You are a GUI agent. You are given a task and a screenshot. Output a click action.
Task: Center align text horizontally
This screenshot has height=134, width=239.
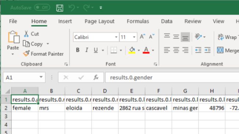pyautogui.click(x=176, y=50)
